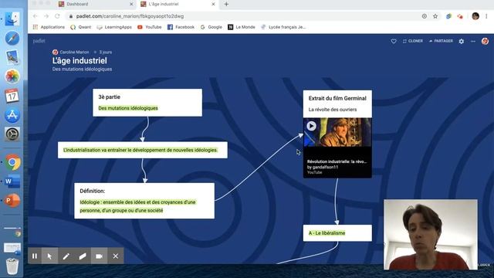Open the Le Monde bookmark

242,27
